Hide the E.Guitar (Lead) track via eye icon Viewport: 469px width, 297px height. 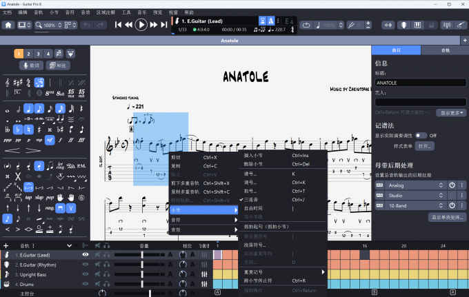[x=86, y=254]
